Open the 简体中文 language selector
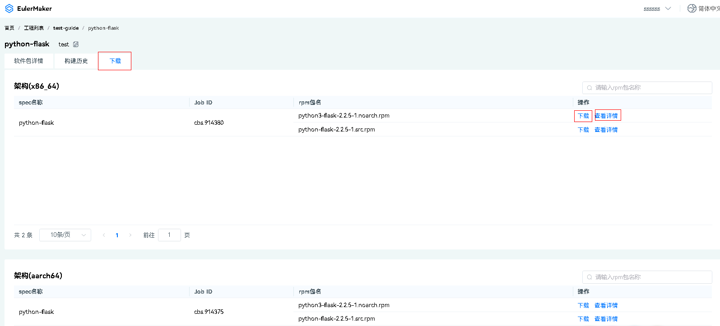 [x=708, y=9]
